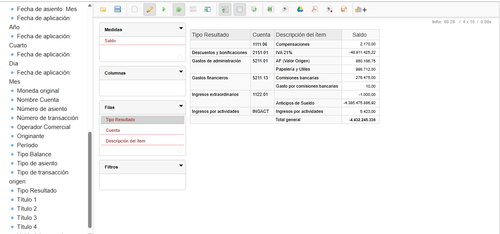Click the sidebar scrollbar up arrow
This screenshot has width=500, height=234.
click(90, 6)
